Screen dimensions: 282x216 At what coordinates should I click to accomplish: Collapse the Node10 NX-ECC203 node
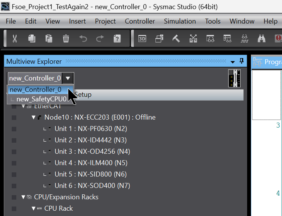33,117
